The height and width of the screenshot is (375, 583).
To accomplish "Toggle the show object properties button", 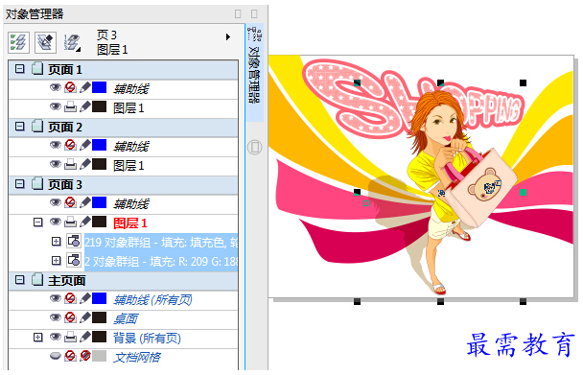I will [x=18, y=42].
